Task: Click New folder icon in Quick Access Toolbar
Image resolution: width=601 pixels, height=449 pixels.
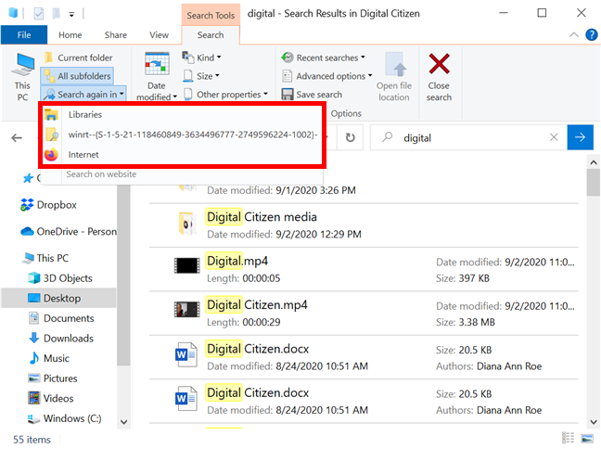Action: point(57,14)
